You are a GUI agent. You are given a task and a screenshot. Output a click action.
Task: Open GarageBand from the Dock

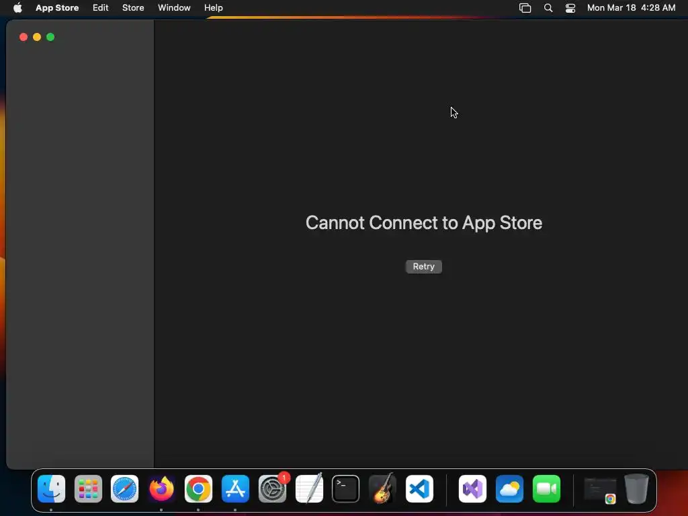tap(382, 488)
